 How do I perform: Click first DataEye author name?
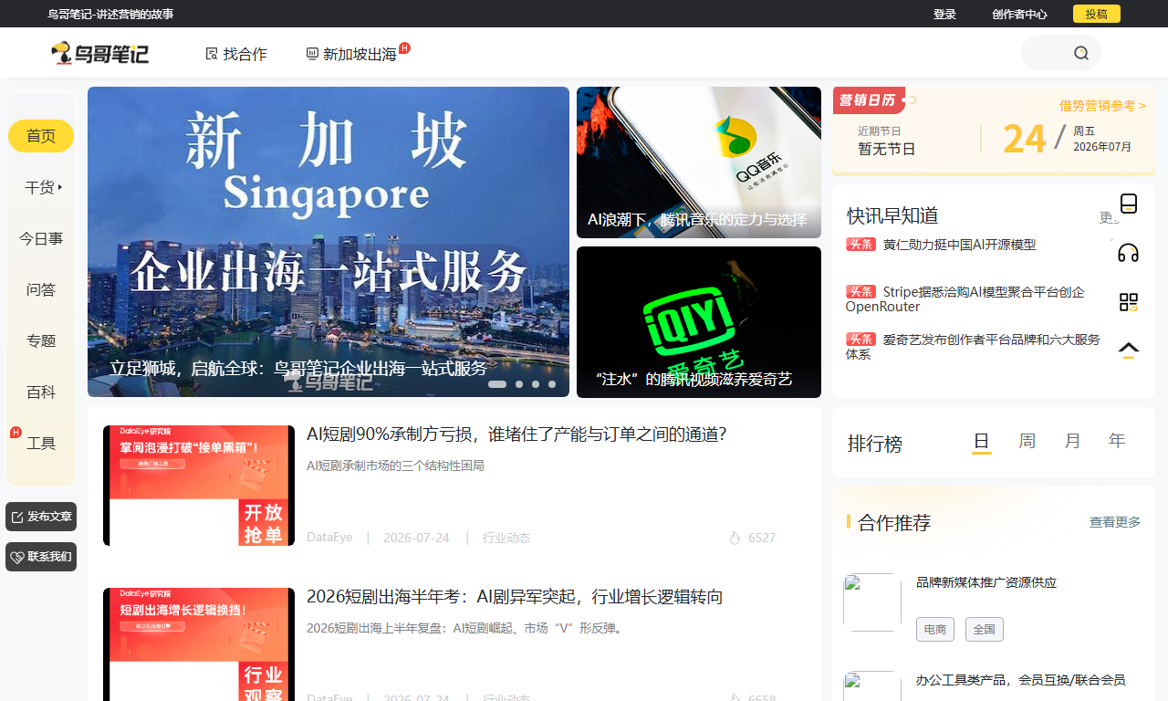(329, 538)
